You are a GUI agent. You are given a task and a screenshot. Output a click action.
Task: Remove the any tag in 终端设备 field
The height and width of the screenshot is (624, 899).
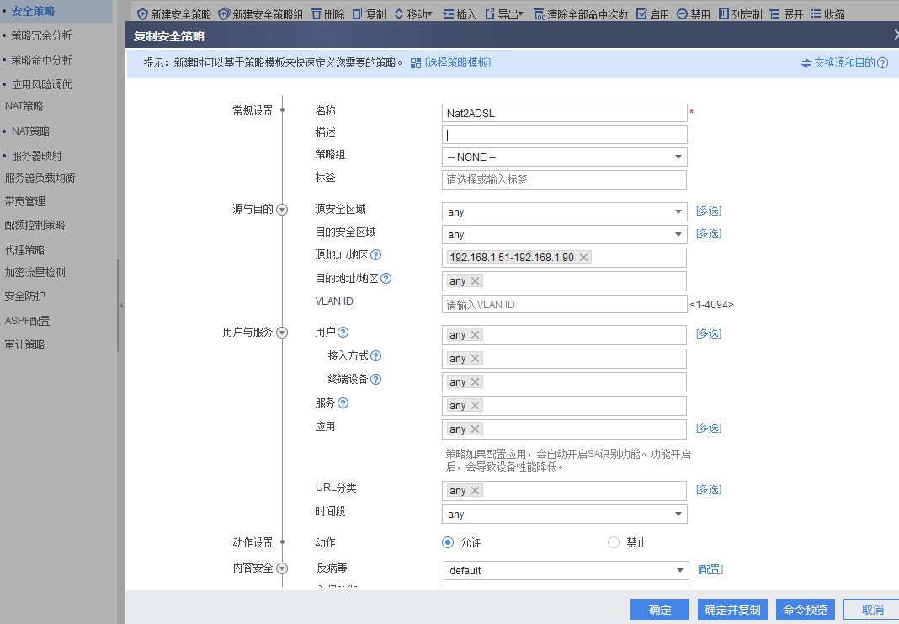click(475, 382)
